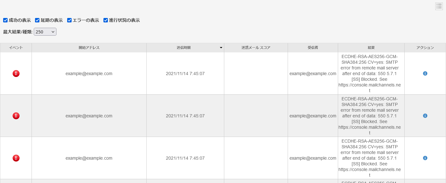Screen dimensions: 446x183
Task: Click the red error icon in third row
Action: [x=16, y=158]
